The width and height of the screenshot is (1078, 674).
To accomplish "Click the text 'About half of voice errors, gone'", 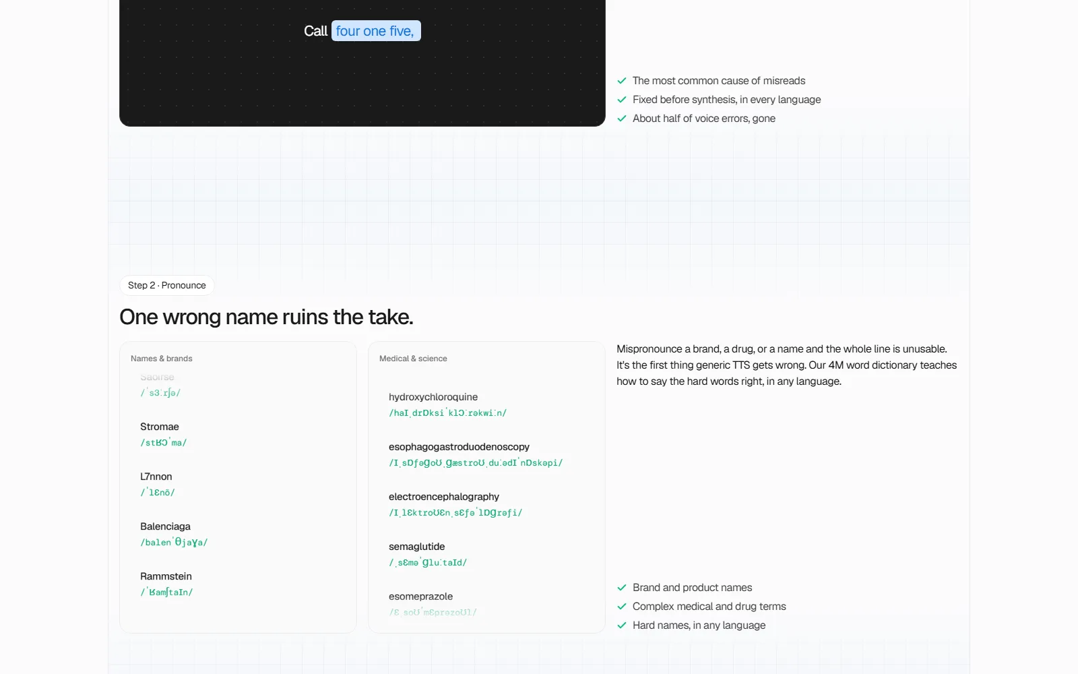I will click(704, 119).
